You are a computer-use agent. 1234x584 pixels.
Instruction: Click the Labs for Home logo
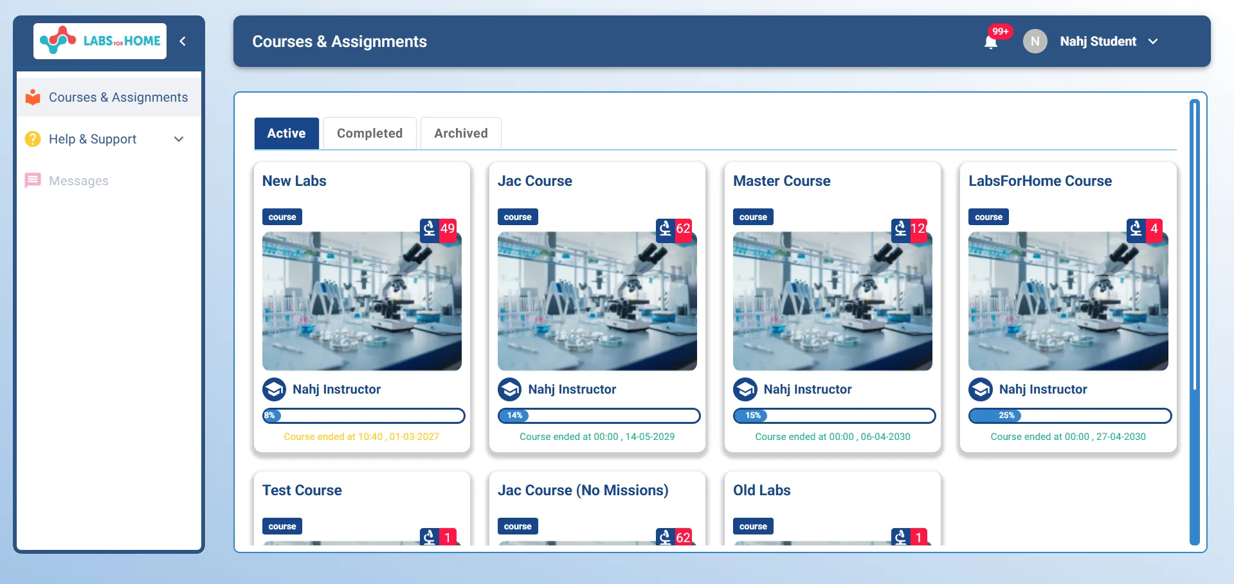(100, 41)
